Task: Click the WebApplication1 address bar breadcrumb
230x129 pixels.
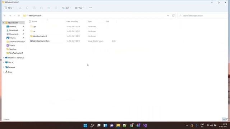Action: click(x=35, y=16)
